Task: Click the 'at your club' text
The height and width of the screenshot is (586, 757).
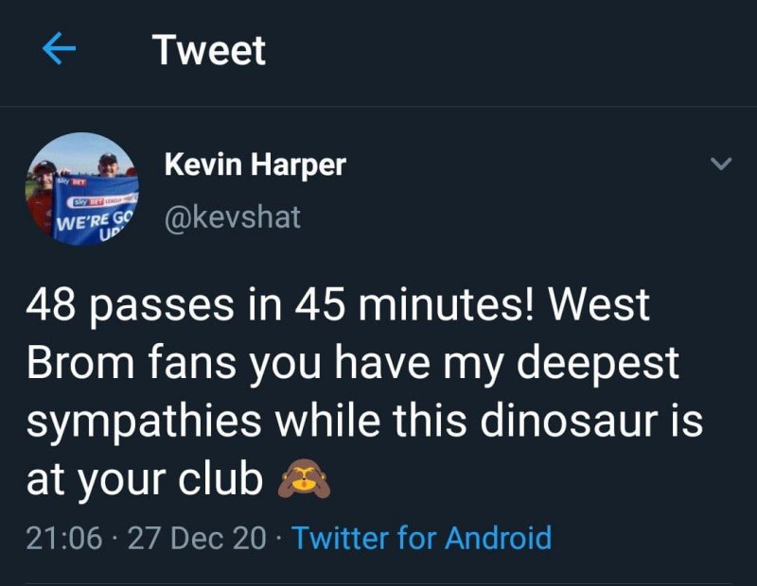Action: pos(144,480)
